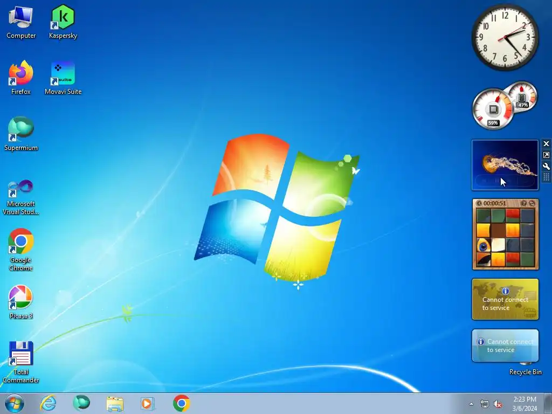The image size is (552, 414).
Task: Open slide show gadget options wrench
Action: click(x=547, y=166)
